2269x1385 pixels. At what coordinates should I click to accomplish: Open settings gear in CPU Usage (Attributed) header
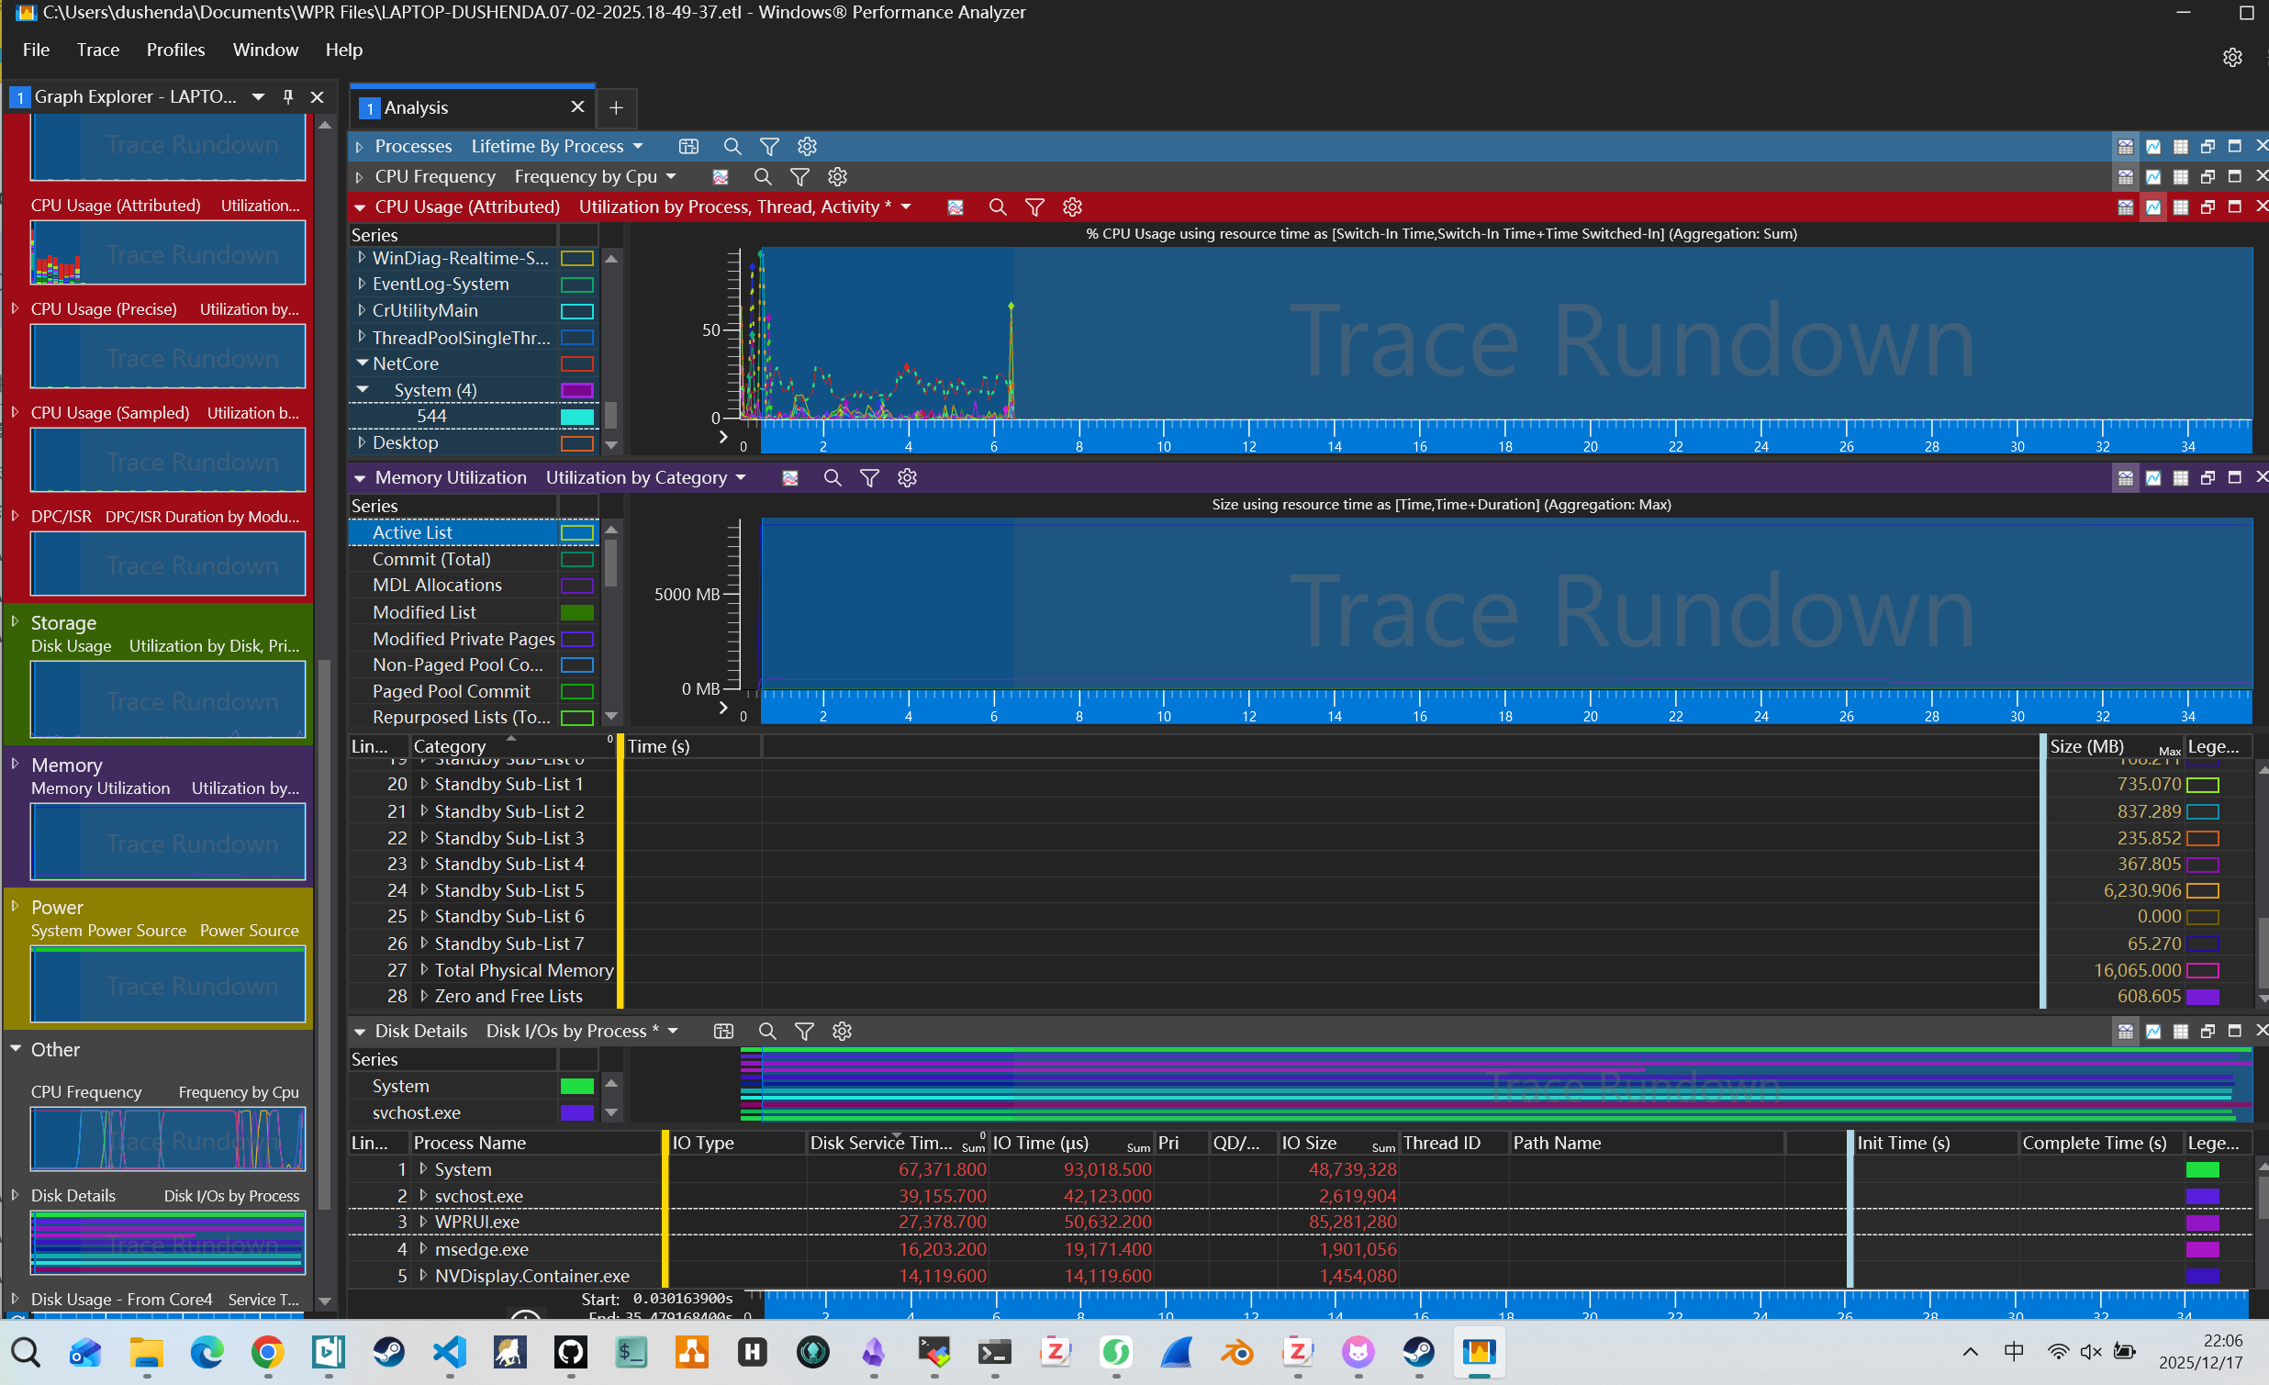tap(1072, 207)
